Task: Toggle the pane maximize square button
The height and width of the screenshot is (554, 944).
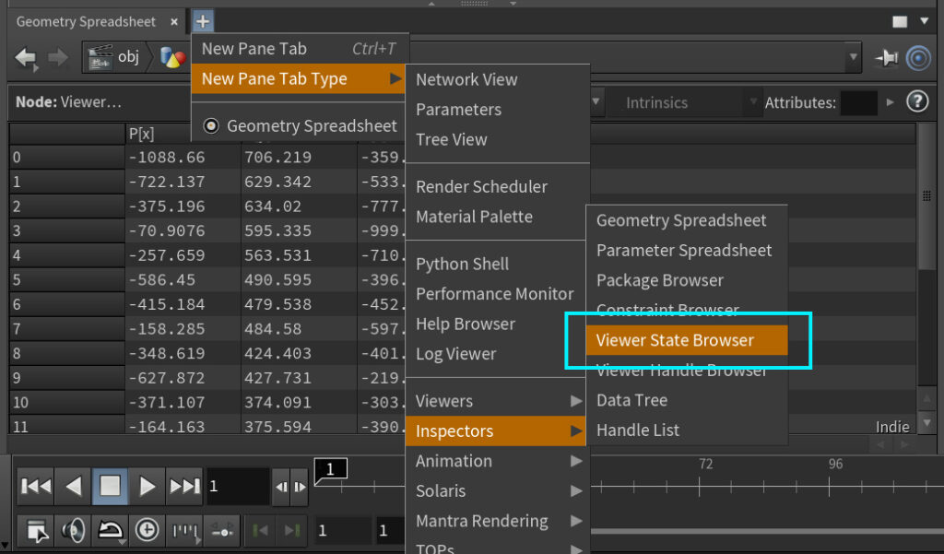Action: pos(900,21)
